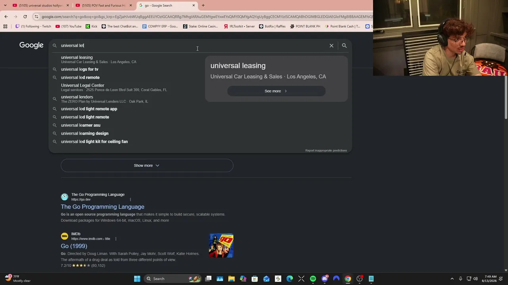This screenshot has width=508, height=285.
Task: Close the POV Fast and Furious tab
Action: click(131, 6)
